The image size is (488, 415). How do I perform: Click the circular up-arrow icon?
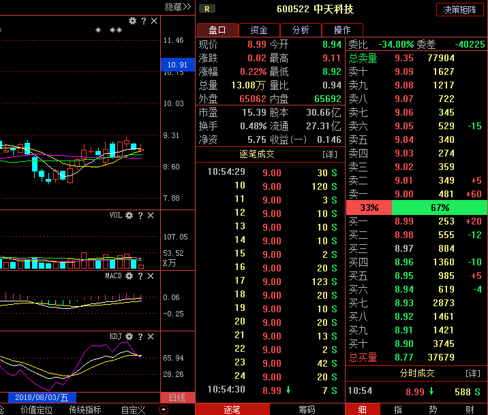pyautogui.click(x=164, y=410)
